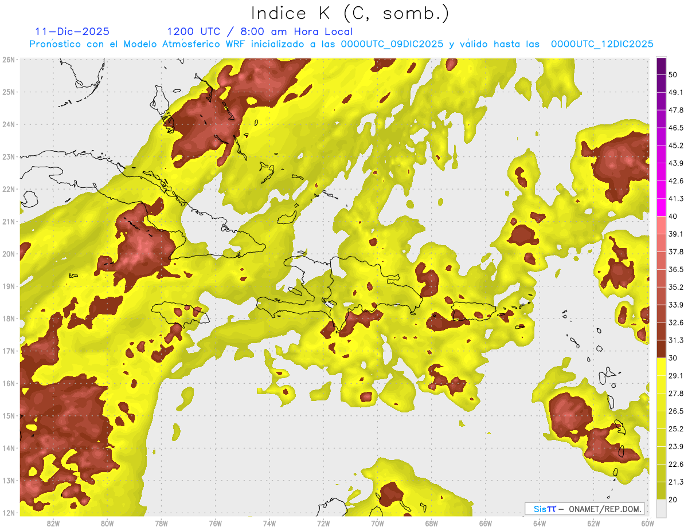Click the legend value "20"

coord(673,499)
